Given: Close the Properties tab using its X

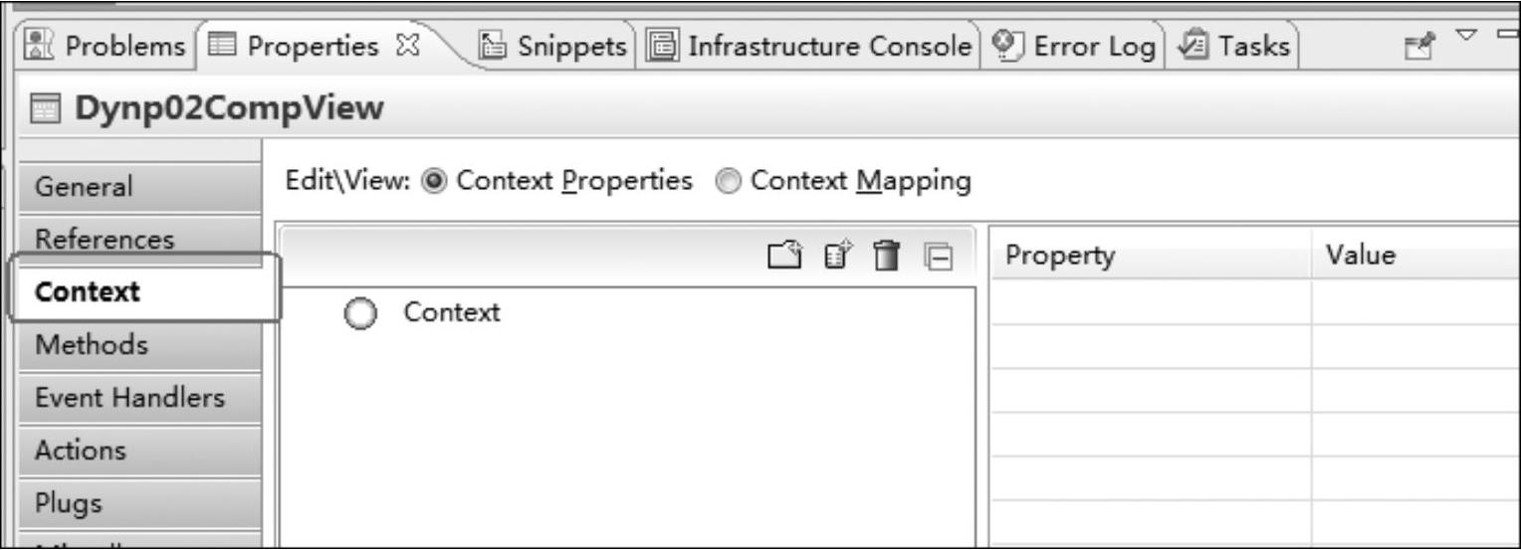Looking at the screenshot, I should click(x=405, y=46).
